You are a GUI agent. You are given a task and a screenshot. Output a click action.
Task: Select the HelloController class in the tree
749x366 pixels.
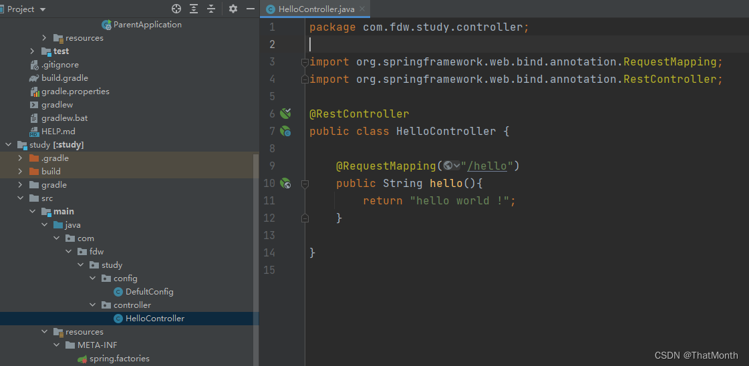155,319
